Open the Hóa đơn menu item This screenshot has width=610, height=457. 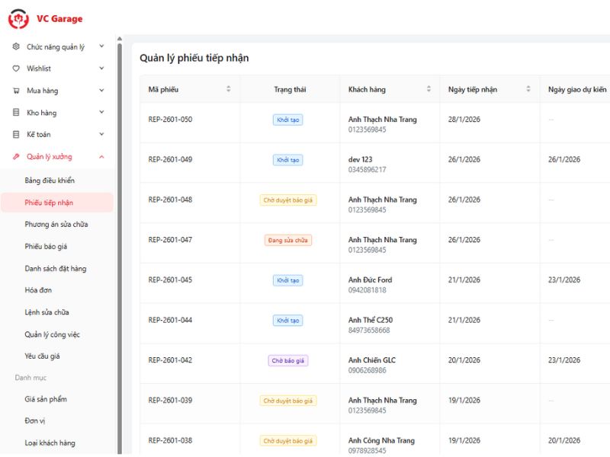point(38,290)
